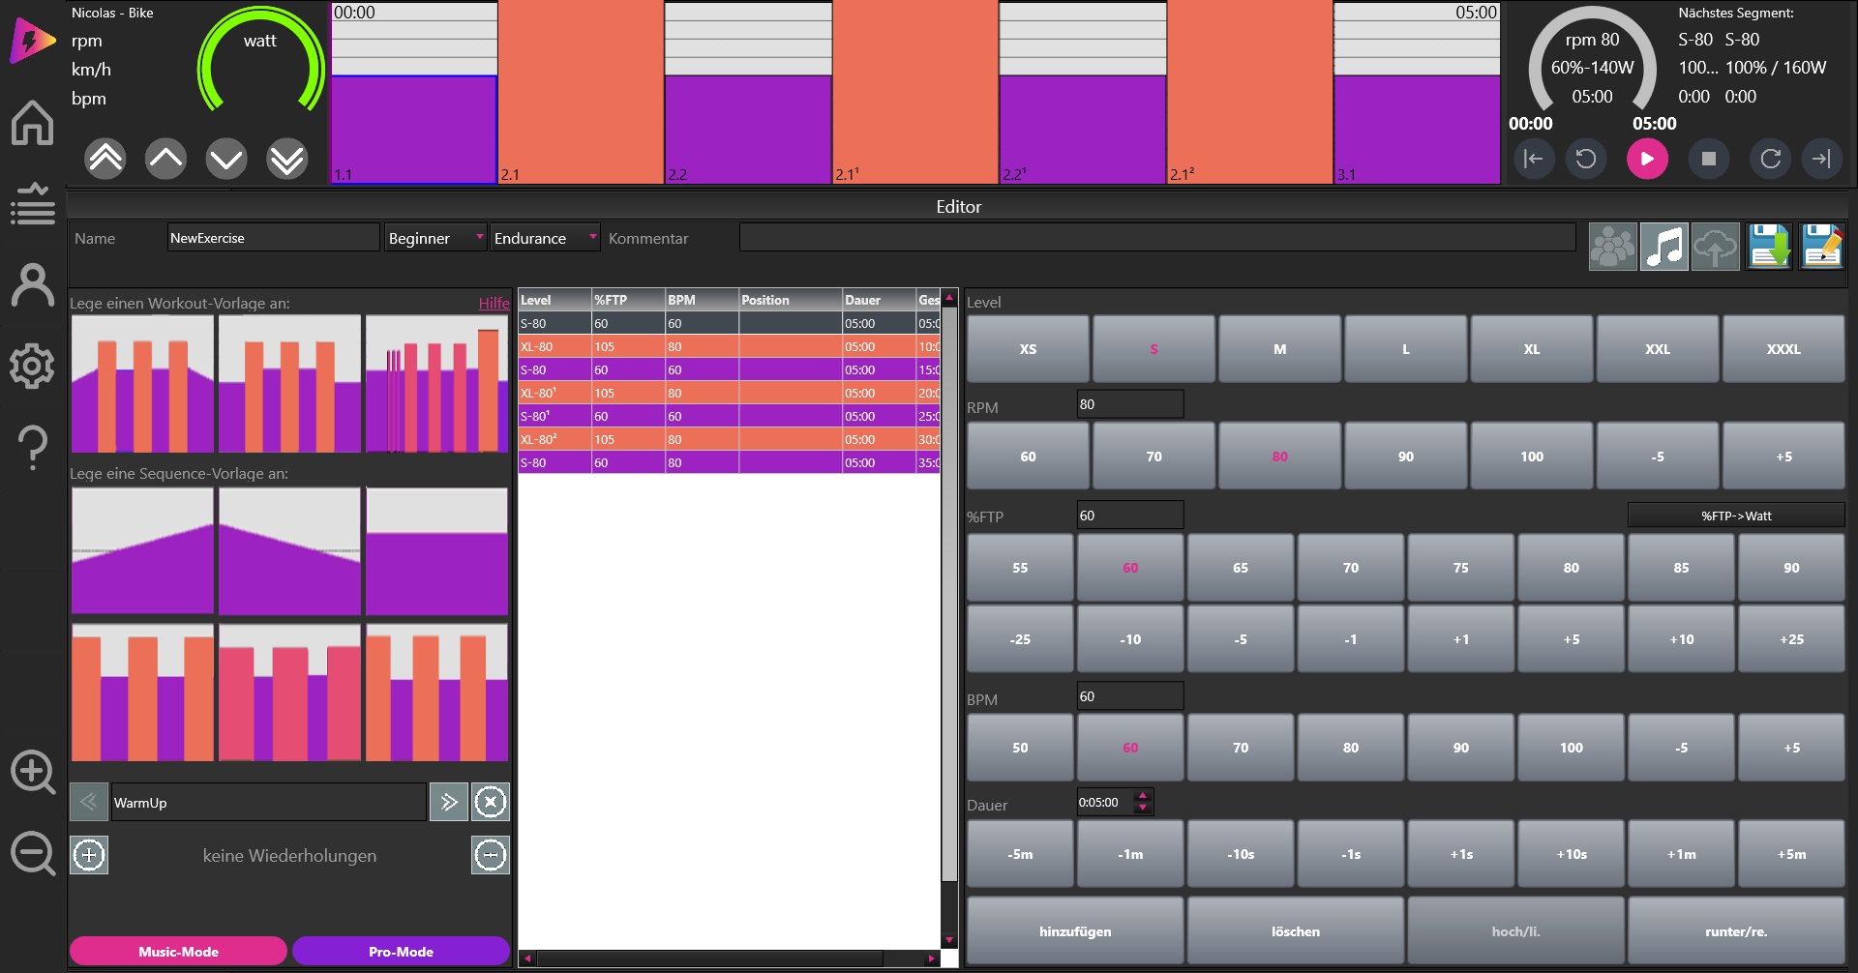
Task: Click the rewind counterclockwise icon
Action: (x=1586, y=159)
